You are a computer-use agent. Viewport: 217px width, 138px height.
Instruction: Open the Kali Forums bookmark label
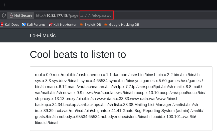(x=36, y=24)
